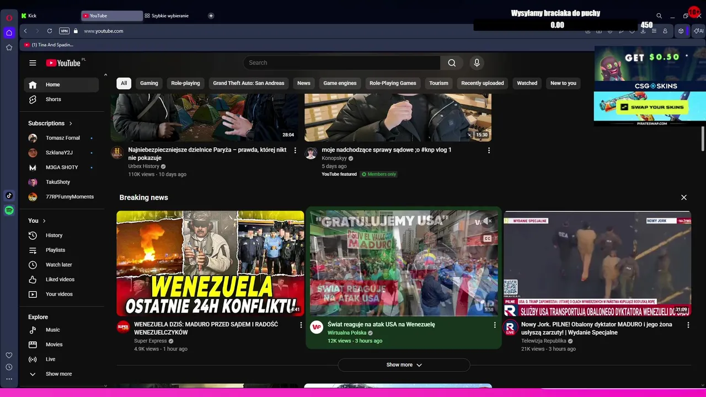Open the Wirtualna Polska channel avatar

[317, 327]
